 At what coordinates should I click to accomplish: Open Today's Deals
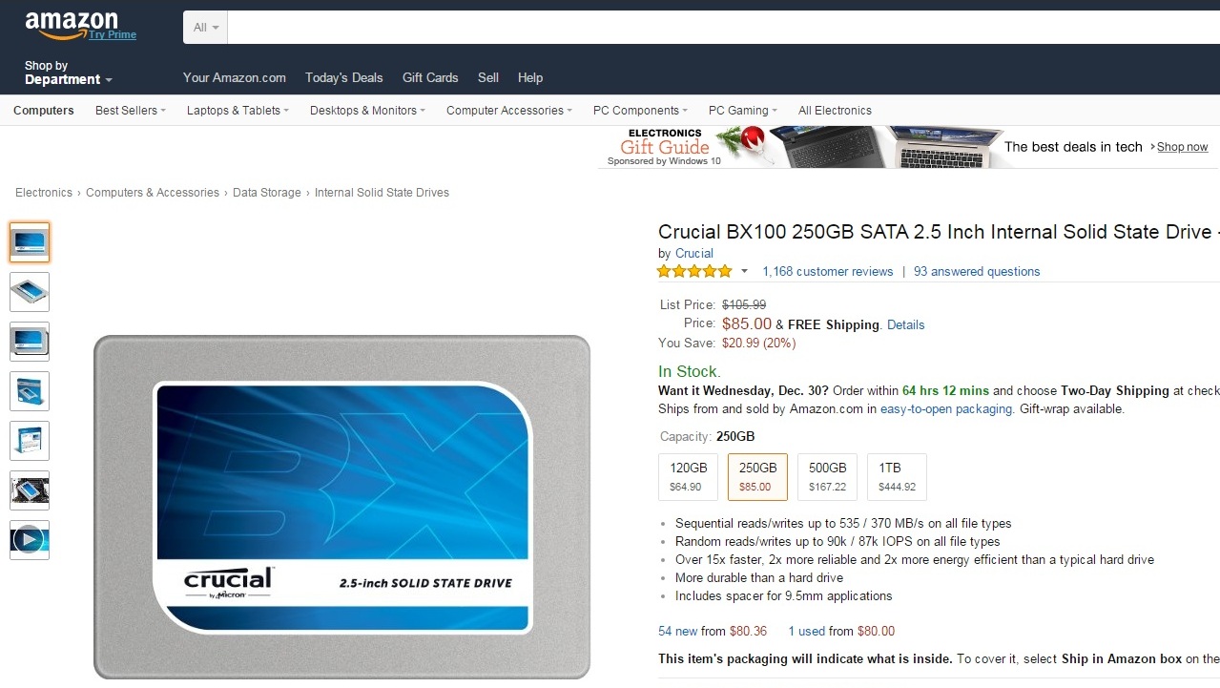tap(343, 78)
